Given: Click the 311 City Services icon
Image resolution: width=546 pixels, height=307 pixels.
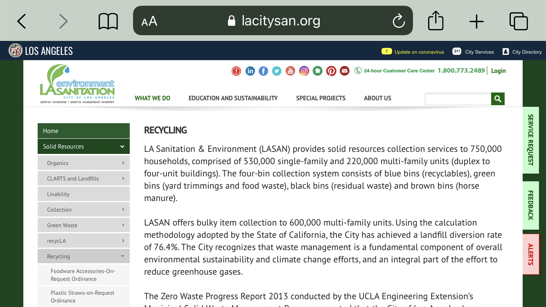Looking at the screenshot, I should pos(457,51).
